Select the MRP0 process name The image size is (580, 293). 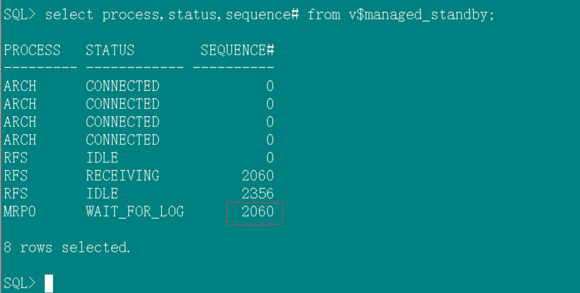20,211
